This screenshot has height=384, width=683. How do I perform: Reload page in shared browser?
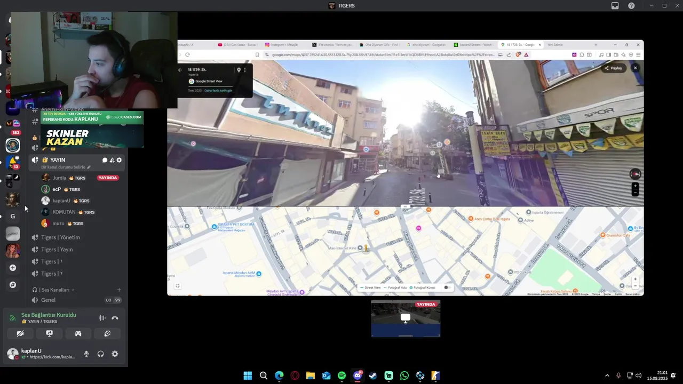click(x=187, y=54)
